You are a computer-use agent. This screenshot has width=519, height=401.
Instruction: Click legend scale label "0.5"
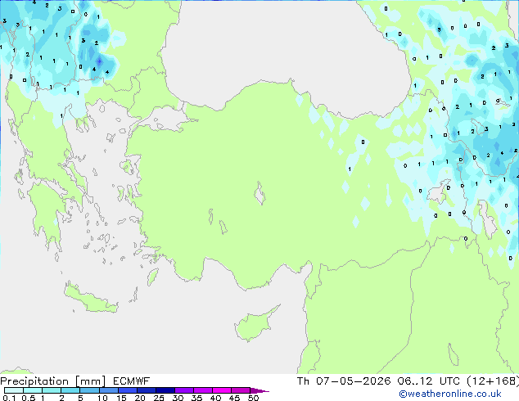point(28,398)
